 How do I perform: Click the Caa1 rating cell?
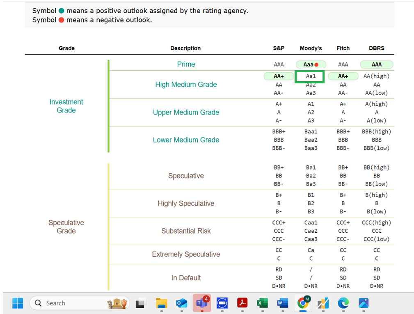(311, 222)
